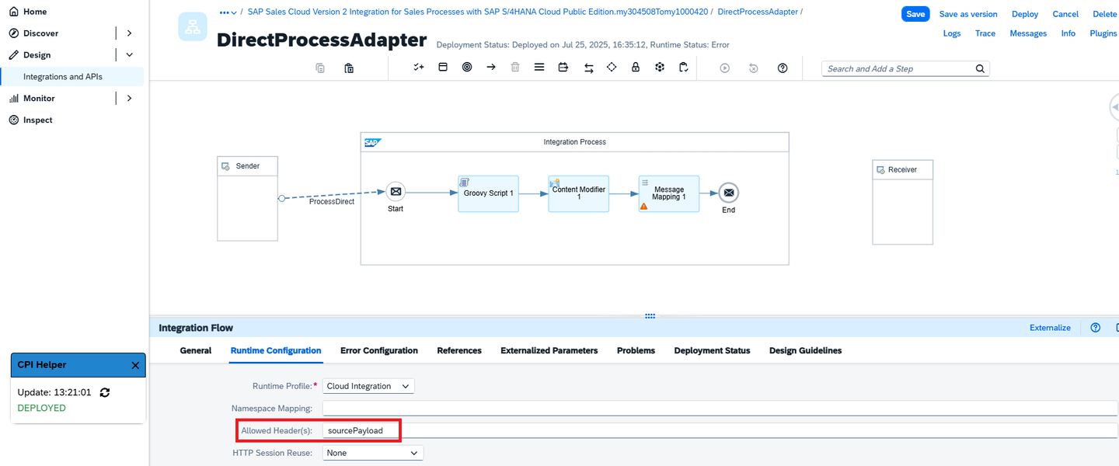1119x466 pixels.
Task: Open the Error Configuration tab
Action: (379, 351)
